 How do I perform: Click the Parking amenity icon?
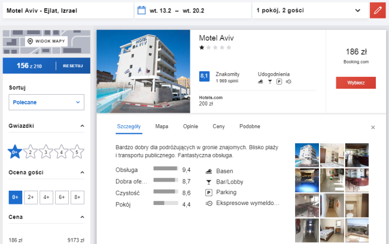point(209,192)
